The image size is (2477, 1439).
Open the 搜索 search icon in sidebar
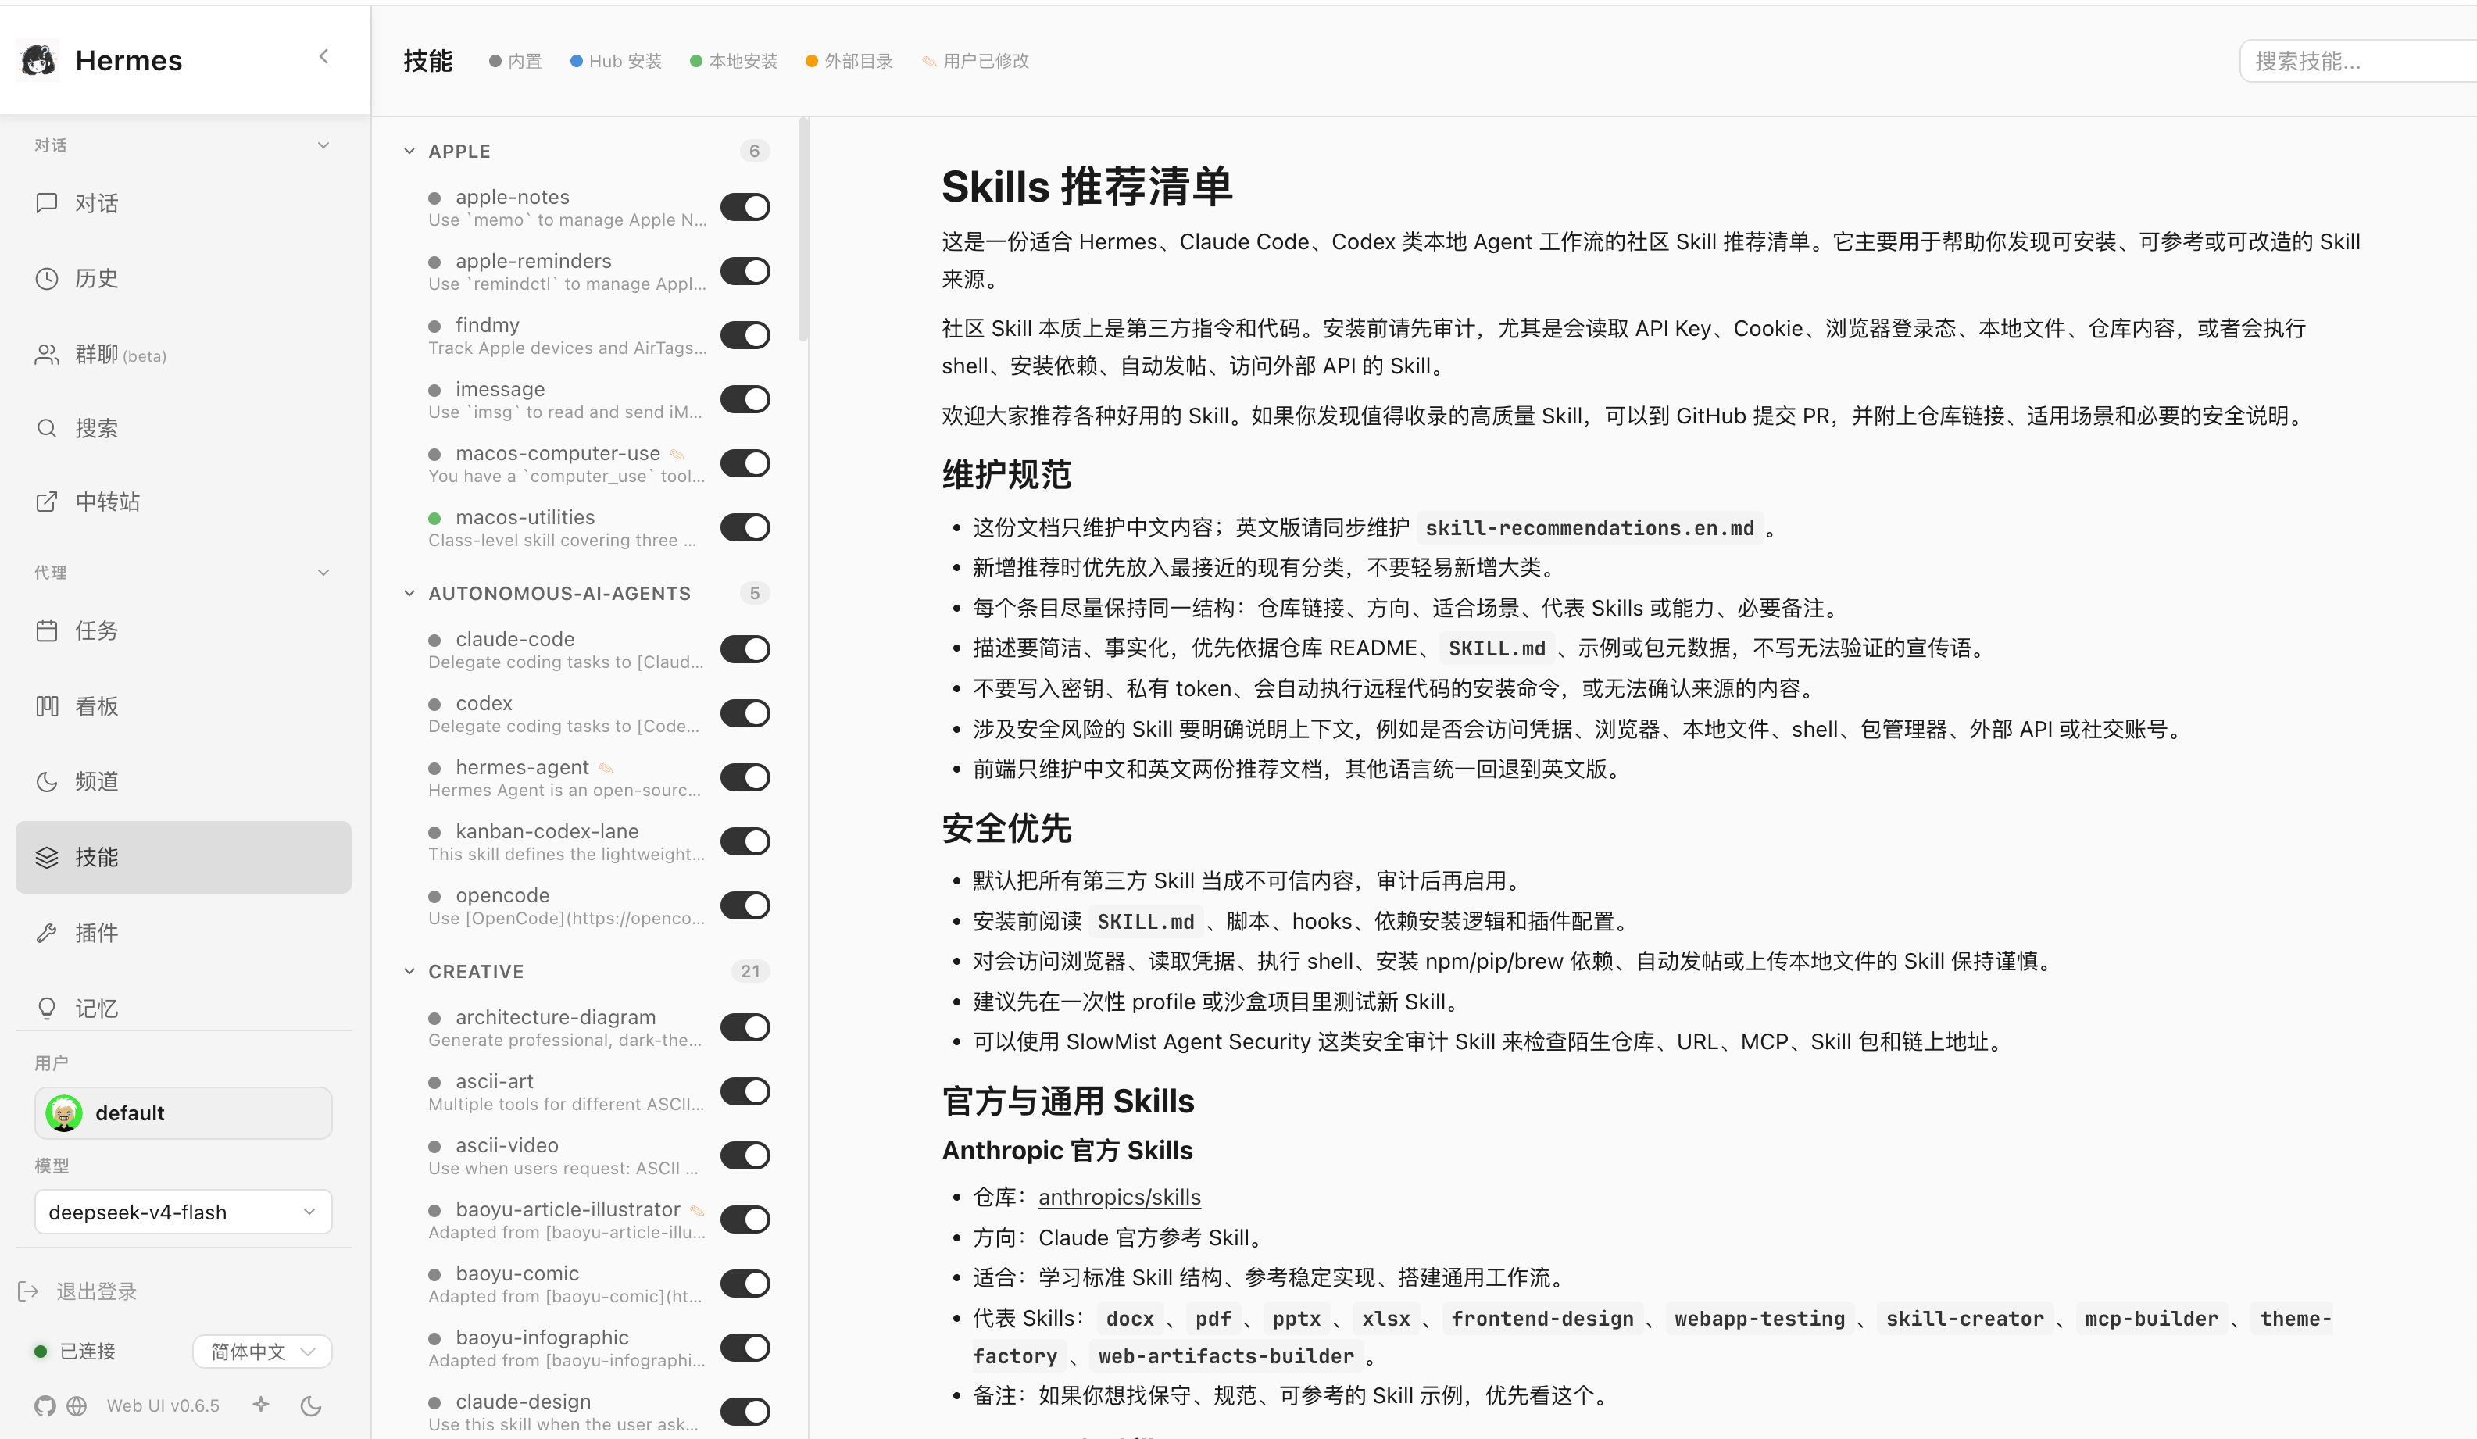(46, 427)
